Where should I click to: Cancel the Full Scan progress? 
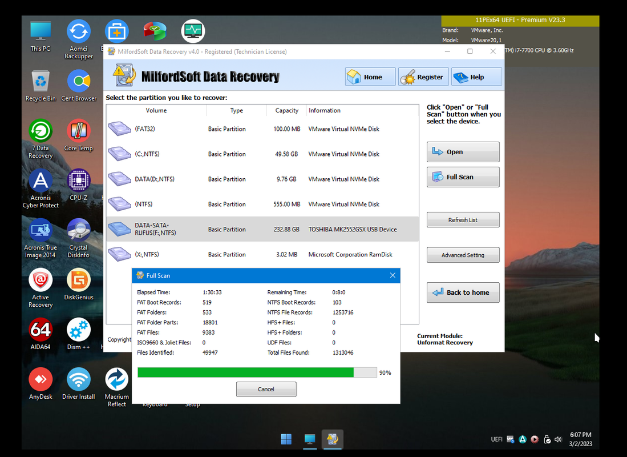tap(266, 390)
